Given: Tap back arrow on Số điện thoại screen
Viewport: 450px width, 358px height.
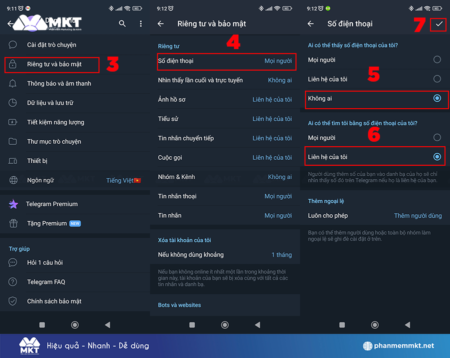Looking at the screenshot, I should pyautogui.click(x=310, y=24).
